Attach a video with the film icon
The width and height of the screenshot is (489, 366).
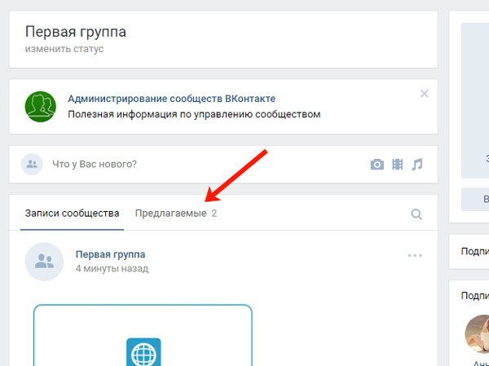click(398, 164)
